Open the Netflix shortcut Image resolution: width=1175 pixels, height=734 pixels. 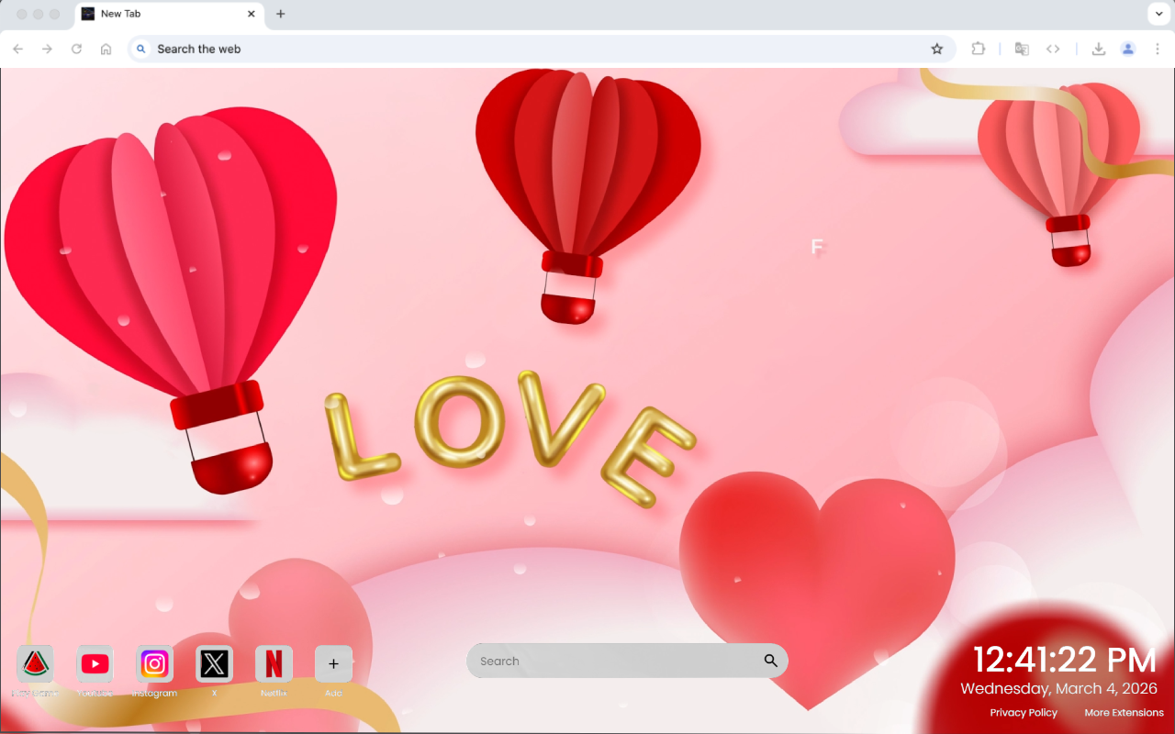[274, 663]
